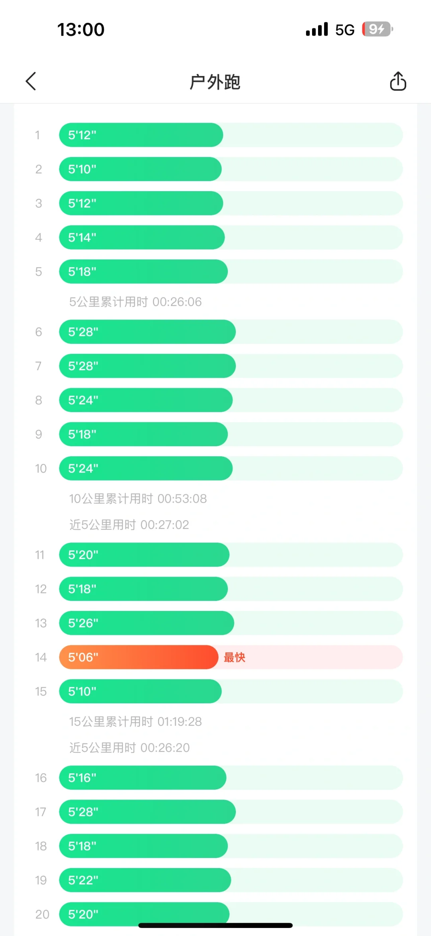Image resolution: width=431 pixels, height=936 pixels.
Task: Tap the 13:00 clock in status bar
Action: (x=81, y=30)
